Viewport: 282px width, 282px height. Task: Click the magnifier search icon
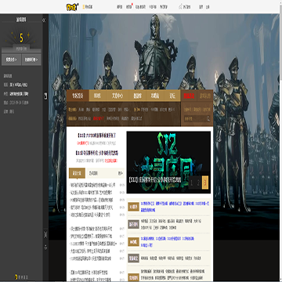click(208, 119)
